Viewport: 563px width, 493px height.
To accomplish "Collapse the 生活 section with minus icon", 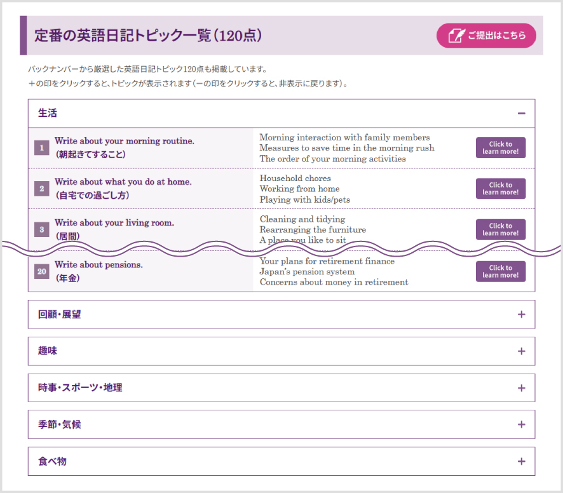I will tap(521, 114).
